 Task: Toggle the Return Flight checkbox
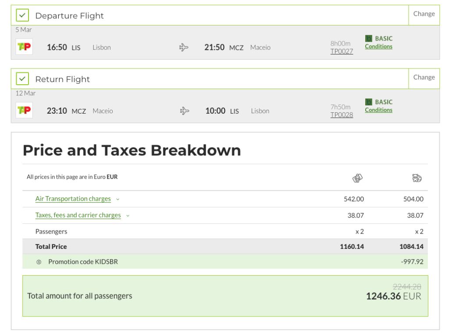click(22, 79)
